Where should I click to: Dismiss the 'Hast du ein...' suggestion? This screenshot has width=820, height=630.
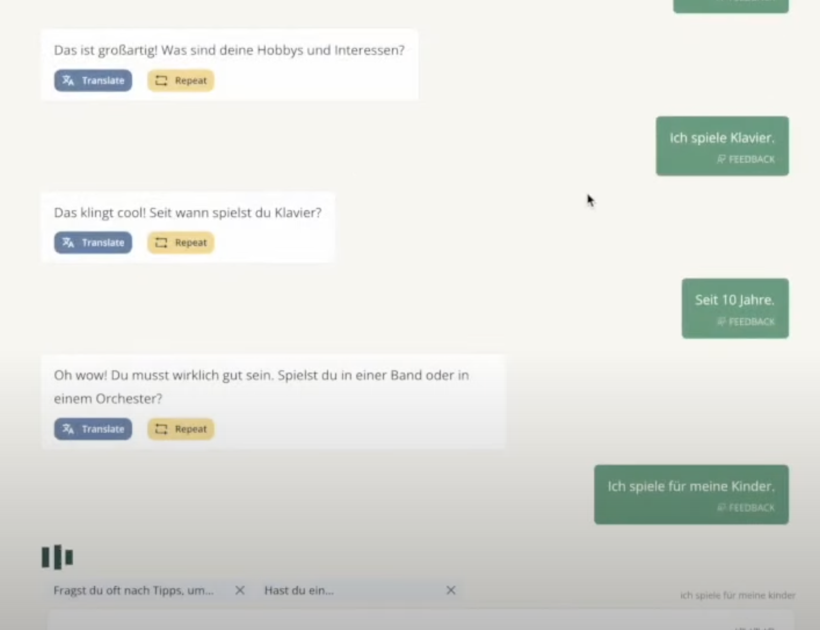[451, 590]
